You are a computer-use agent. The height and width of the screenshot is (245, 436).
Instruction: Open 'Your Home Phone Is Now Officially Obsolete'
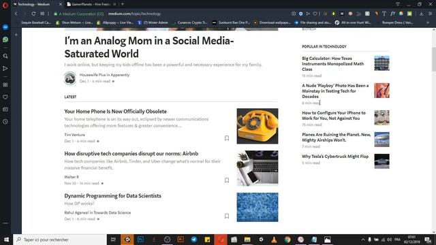tap(115, 112)
